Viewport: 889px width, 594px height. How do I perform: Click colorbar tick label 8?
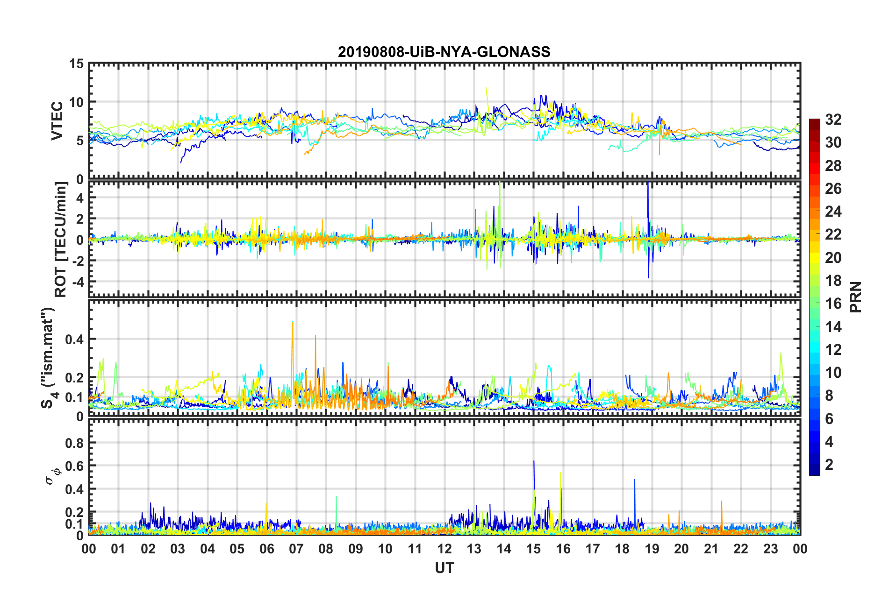click(x=829, y=396)
